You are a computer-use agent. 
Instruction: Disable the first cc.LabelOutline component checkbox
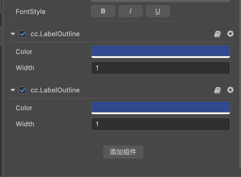pos(22,34)
